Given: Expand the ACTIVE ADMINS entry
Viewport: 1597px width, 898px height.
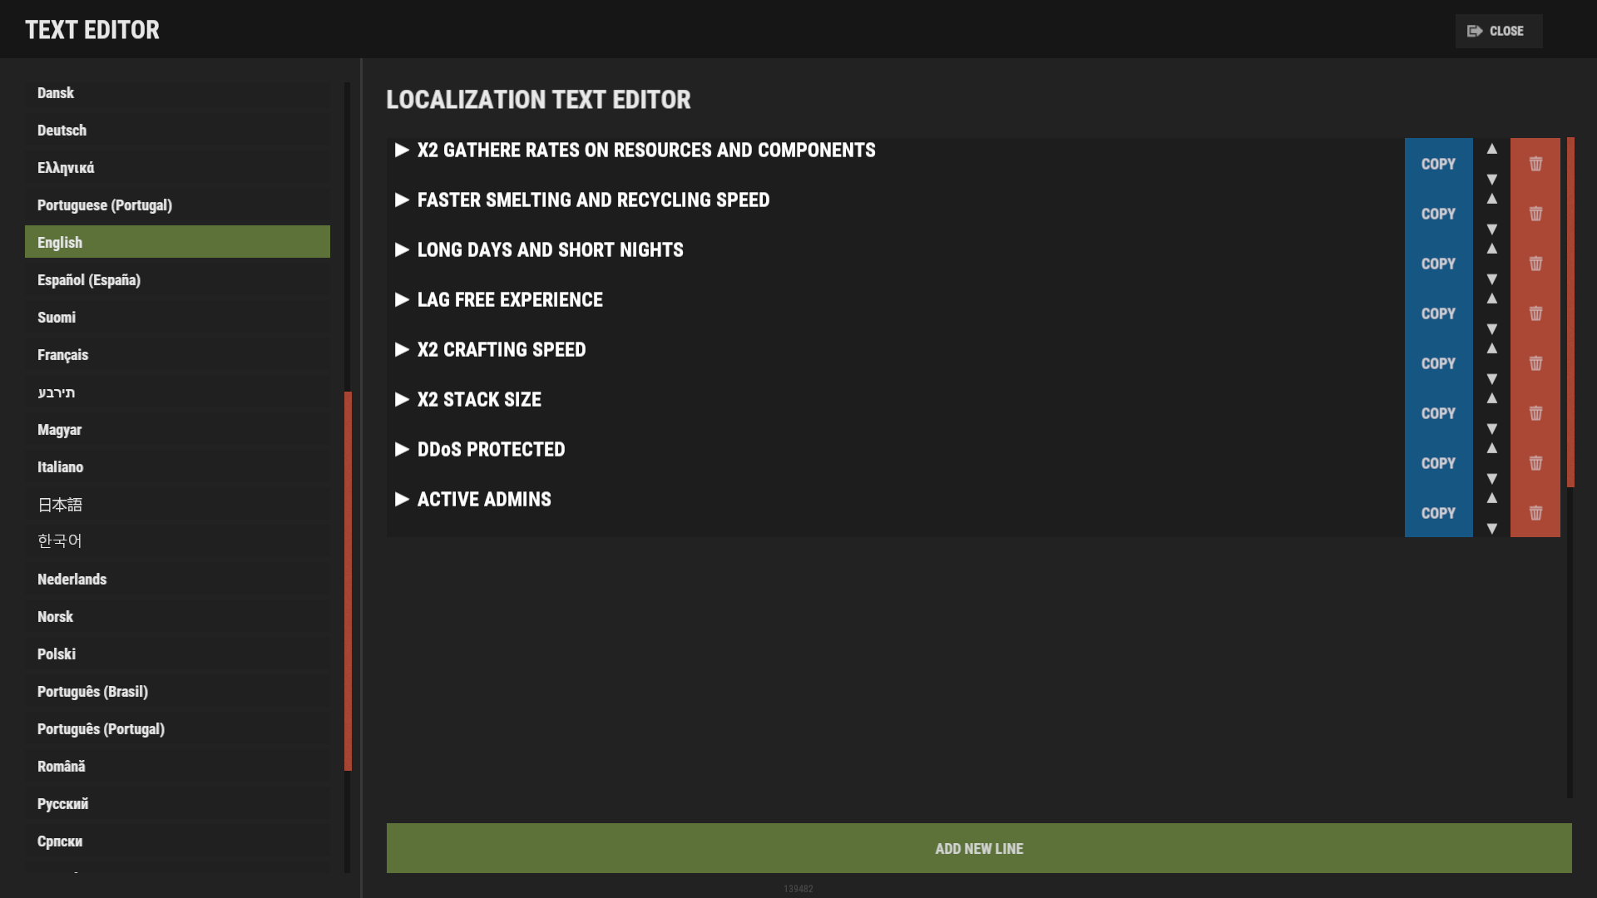Looking at the screenshot, I should (402, 499).
